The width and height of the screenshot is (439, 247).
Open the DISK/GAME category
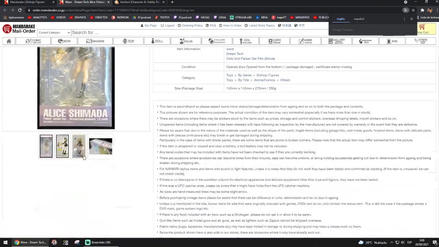click(217, 41)
